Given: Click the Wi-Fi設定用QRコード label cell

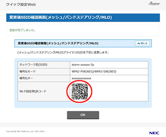Looking at the screenshot, I should click(44, 91).
